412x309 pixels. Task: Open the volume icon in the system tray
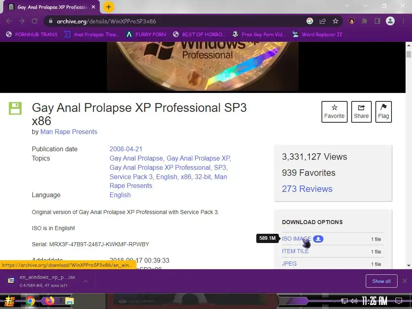354,301
